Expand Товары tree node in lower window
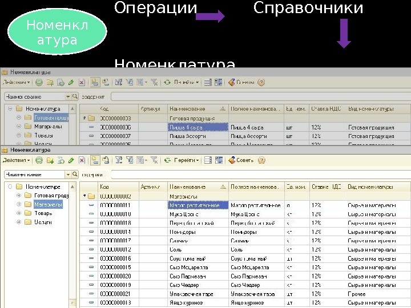Image resolution: width=411 pixels, height=308 pixels. point(19,213)
